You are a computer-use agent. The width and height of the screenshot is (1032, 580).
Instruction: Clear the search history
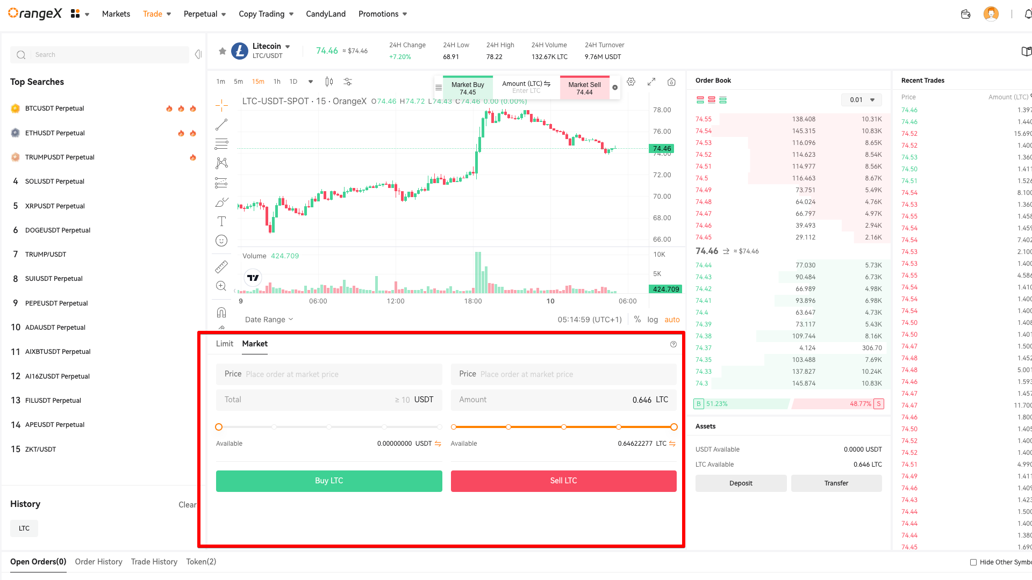[188, 505]
